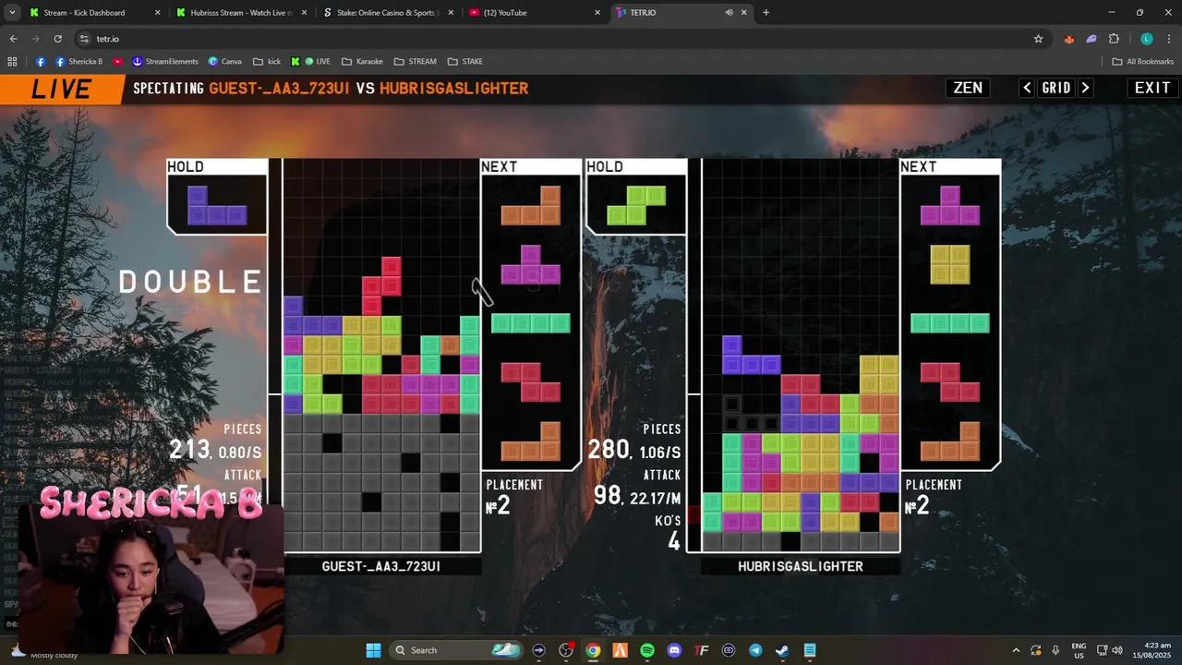Open the Notepad taskbar icon
Image resolution: width=1182 pixels, height=665 pixels.
coord(810,650)
